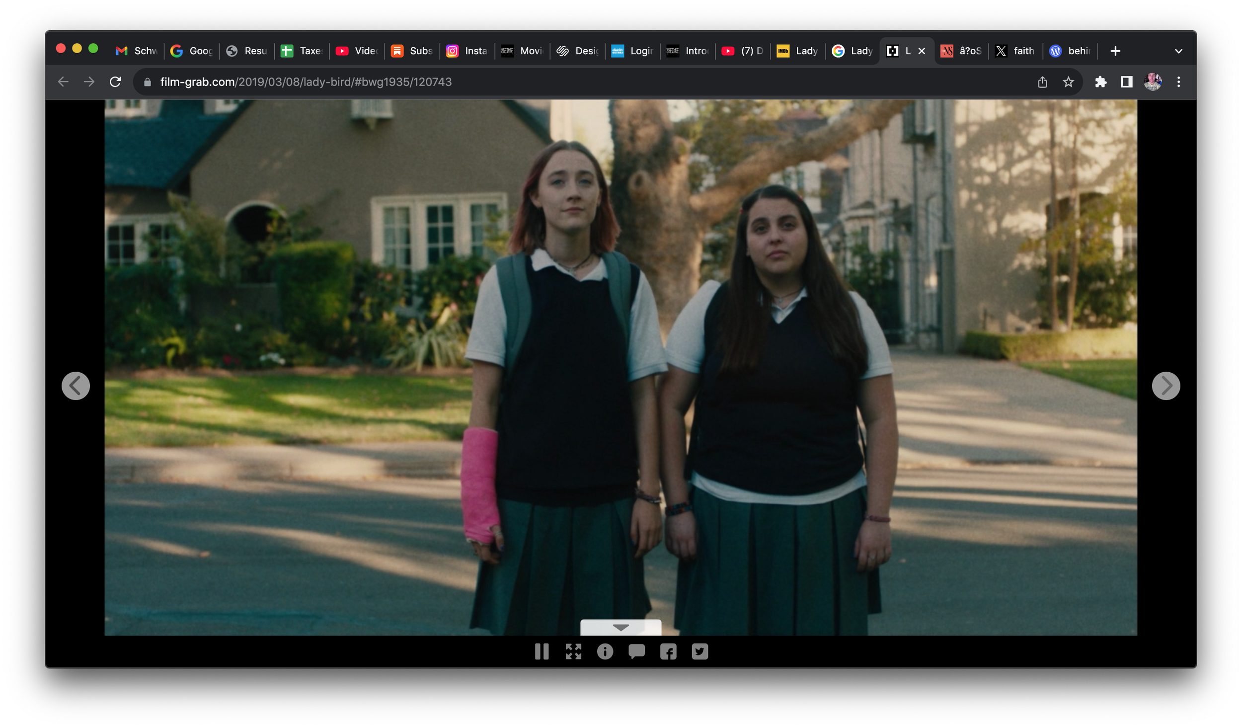Advance to the next film still
Image resolution: width=1242 pixels, height=728 pixels.
[x=1166, y=386]
